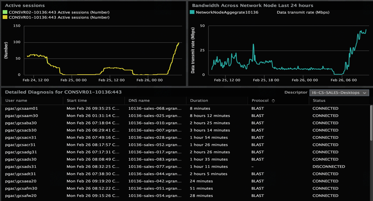Toggle NetworkNodeAggregate10136 legend label text
Image resolution: width=373 pixels, height=201 pixels.
pyautogui.click(x=227, y=12)
